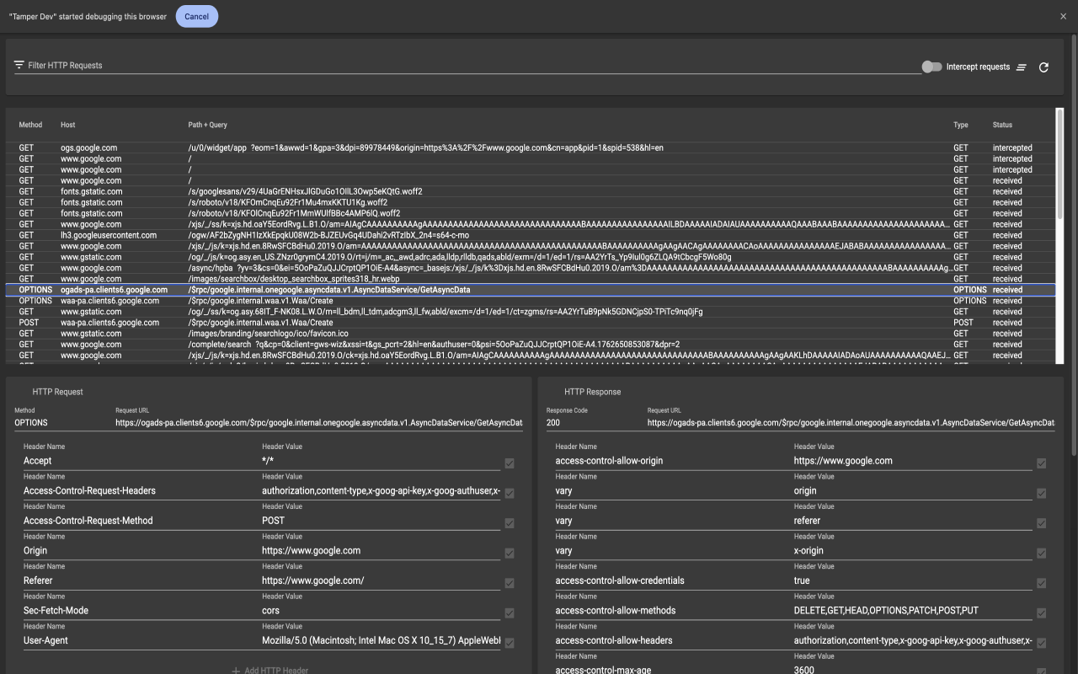1078x674 pixels.
Task: Open the list options icon next to Intercept requests
Action: [x=1022, y=66]
